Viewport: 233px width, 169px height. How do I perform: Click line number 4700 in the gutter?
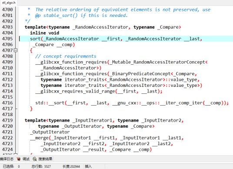(x=7, y=10)
